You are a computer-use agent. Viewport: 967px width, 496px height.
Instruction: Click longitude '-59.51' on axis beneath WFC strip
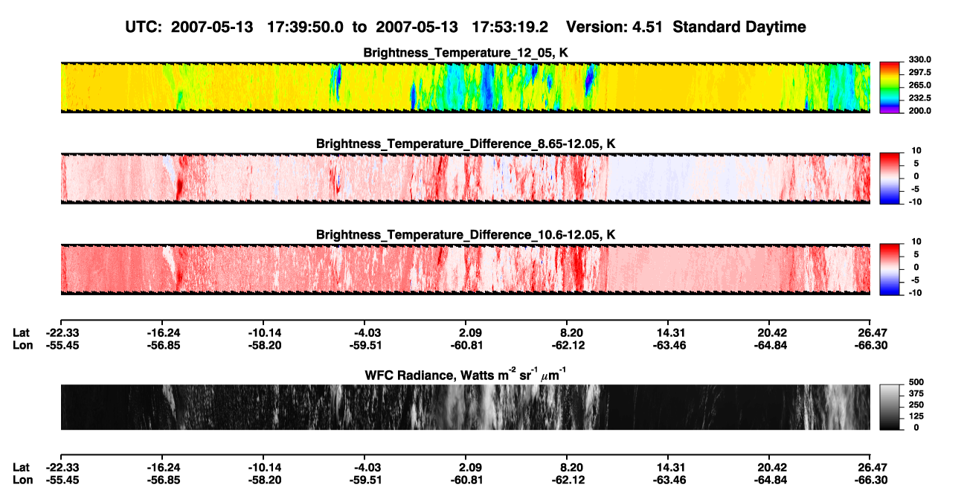pos(366,480)
